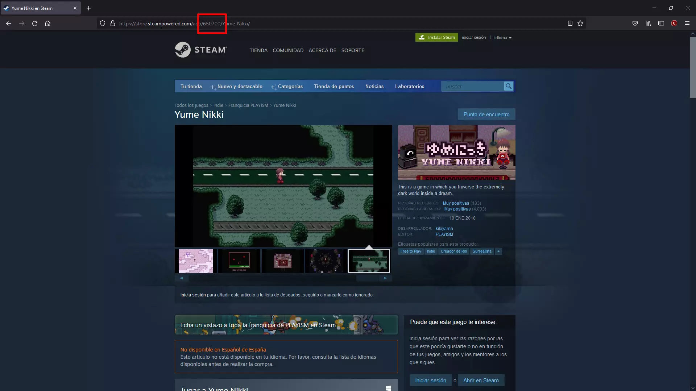Open the Laboratorios tab
Screen dimensions: 696x391
[410, 86]
